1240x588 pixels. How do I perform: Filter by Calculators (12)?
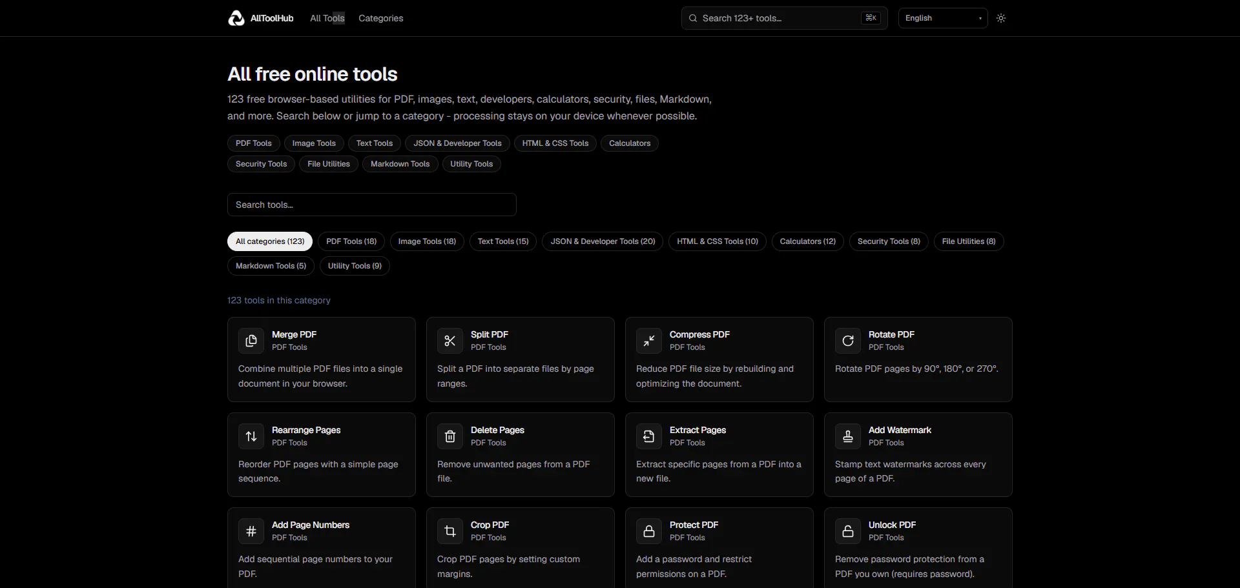point(808,241)
